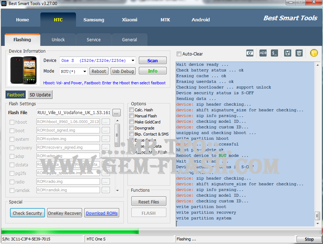Stop the flashing process
323x244 pixels.
(x=309, y=239)
